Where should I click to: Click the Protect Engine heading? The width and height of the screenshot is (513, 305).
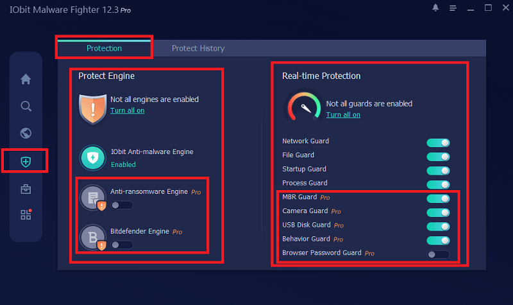(x=106, y=76)
